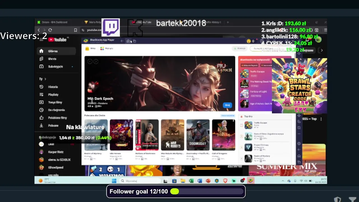This screenshot has height=202, width=359.
Task: Go back in BlueStacks title bar
Action: pos(122,41)
